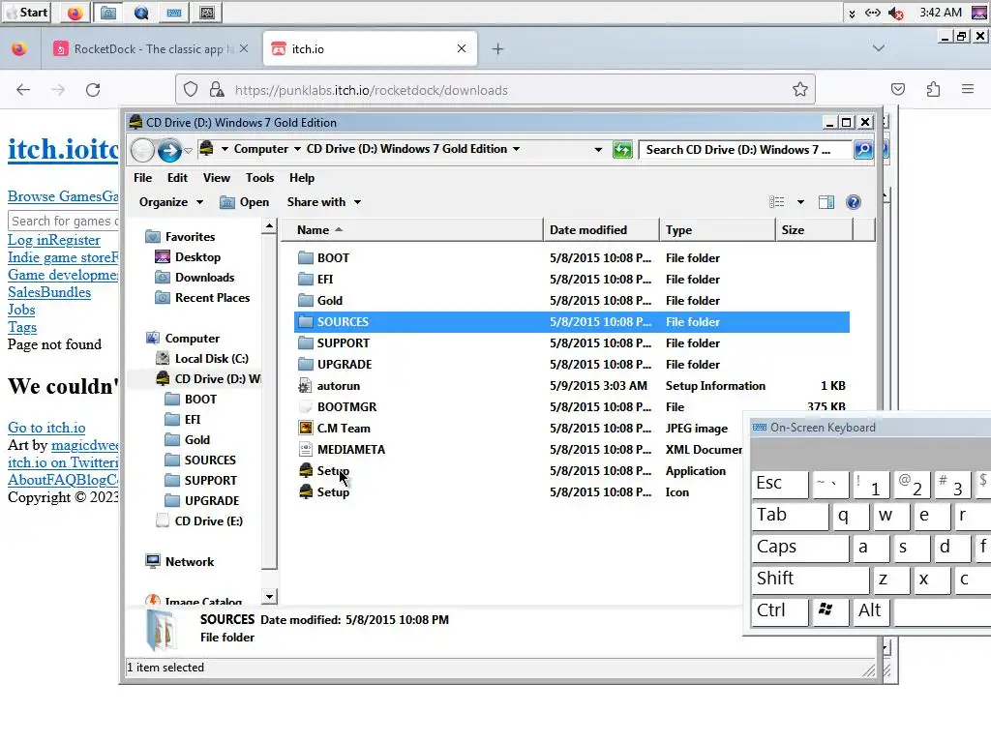Open Firefox application menu
Viewport: 991px width, 743px height.
(968, 90)
